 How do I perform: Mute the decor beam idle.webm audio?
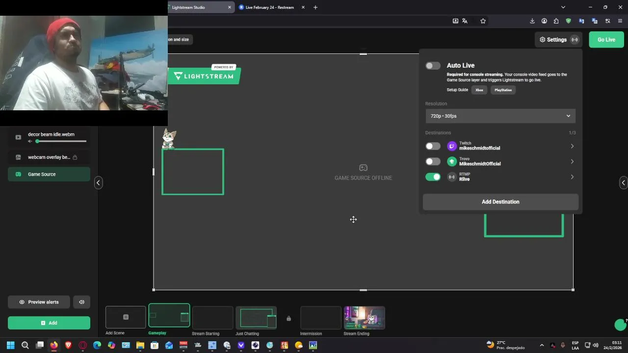point(30,141)
